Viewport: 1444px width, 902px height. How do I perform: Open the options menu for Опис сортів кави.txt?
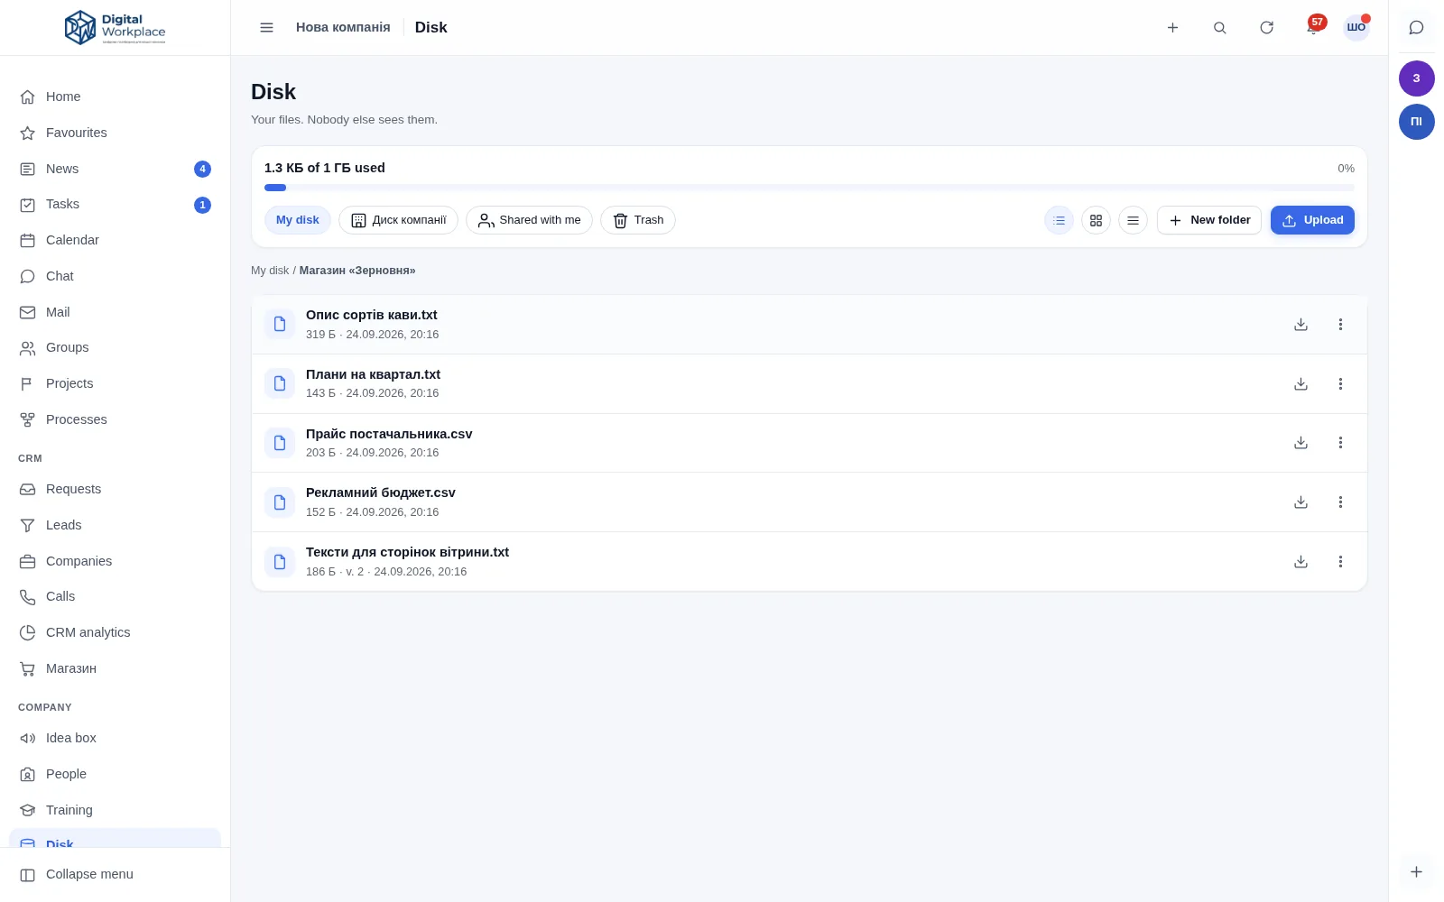point(1340,325)
